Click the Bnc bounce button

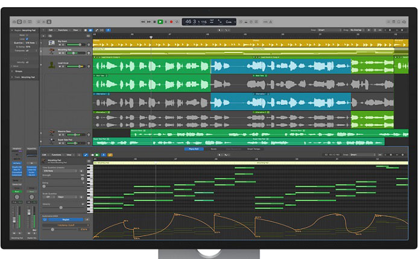coord(34,230)
